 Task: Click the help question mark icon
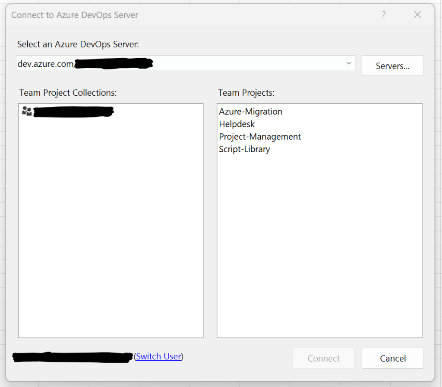384,15
